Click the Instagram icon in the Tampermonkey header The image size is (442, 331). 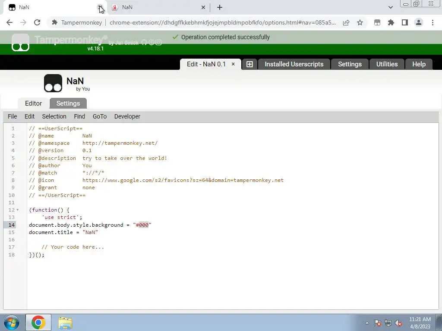point(159,43)
